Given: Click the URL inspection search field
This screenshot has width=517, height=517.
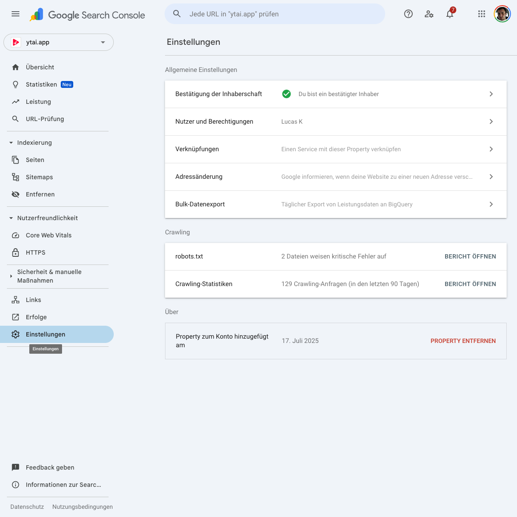Looking at the screenshot, I should pyautogui.click(x=276, y=14).
